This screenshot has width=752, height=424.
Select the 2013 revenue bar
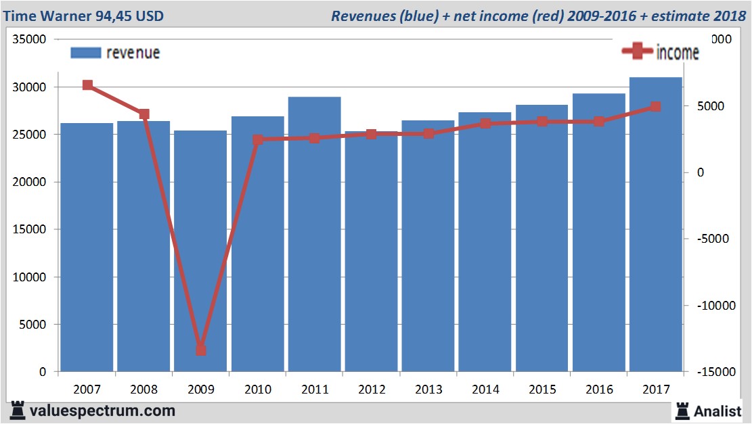click(x=428, y=246)
